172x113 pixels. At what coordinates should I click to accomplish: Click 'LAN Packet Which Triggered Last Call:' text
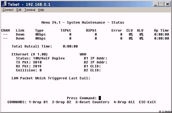[51, 78]
